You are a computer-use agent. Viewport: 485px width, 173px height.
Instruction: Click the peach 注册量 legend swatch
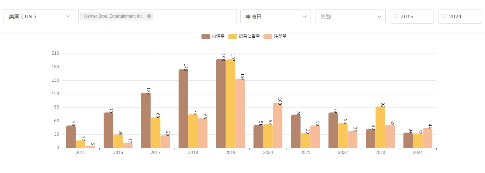click(268, 36)
